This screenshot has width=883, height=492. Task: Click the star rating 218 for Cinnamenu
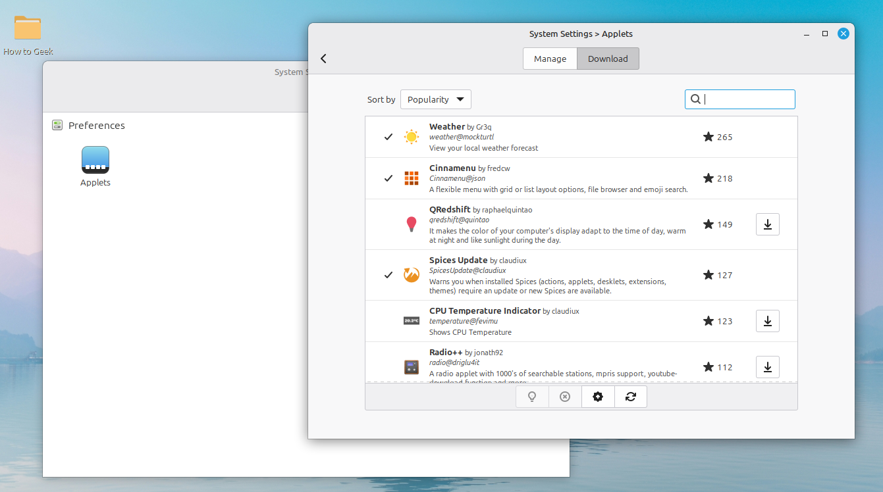point(718,178)
